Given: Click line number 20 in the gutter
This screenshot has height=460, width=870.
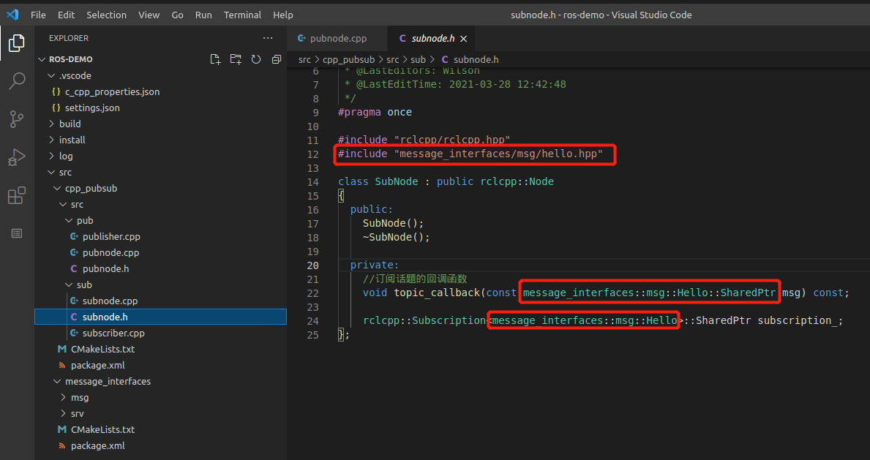Looking at the screenshot, I should coord(312,265).
